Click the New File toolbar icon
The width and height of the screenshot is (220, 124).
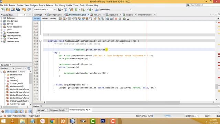coord(3,10)
